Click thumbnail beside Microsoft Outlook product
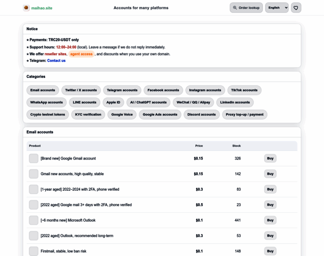The image size is (324, 256). coord(34,220)
